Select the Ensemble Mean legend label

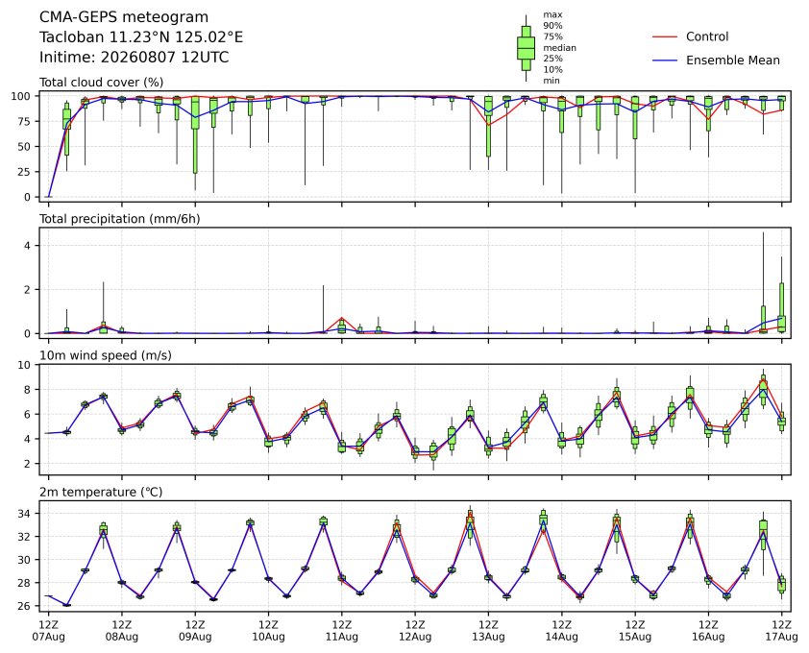click(x=733, y=60)
